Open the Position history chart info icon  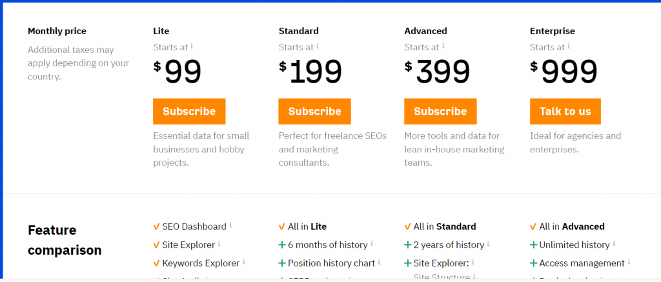pos(380,262)
